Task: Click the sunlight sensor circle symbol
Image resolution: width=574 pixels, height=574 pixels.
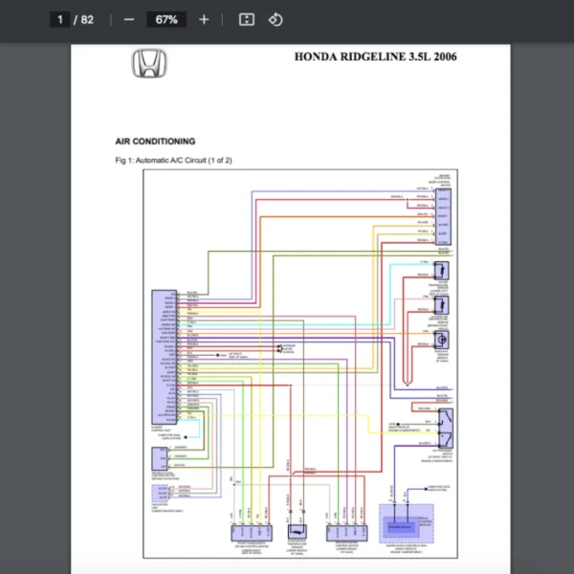Action: (442, 341)
